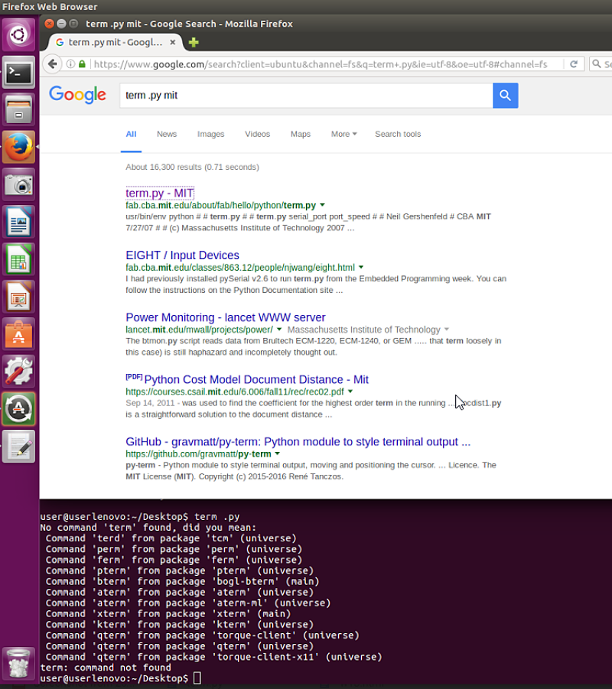Reload the page with the refresh icon
Image resolution: width=612 pixels, height=689 pixels.
click(x=574, y=64)
